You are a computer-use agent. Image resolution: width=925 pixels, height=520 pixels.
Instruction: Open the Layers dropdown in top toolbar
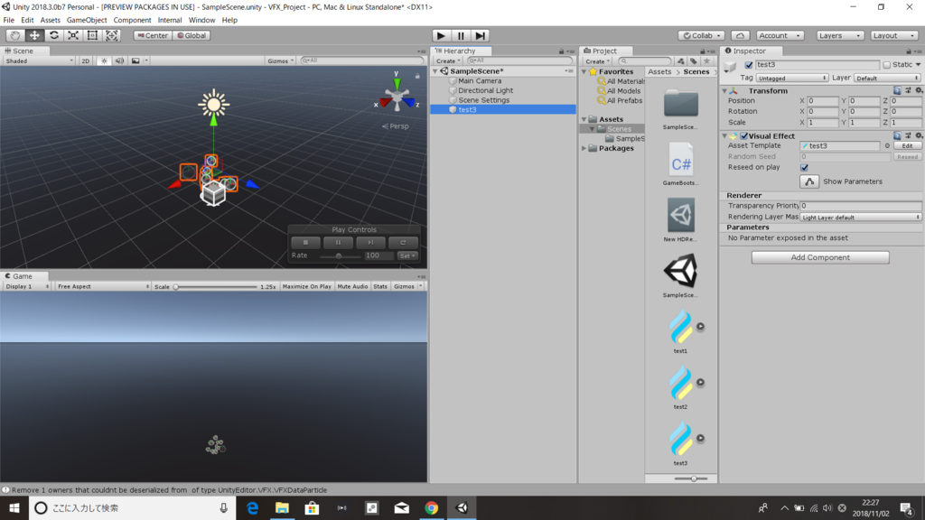point(840,35)
